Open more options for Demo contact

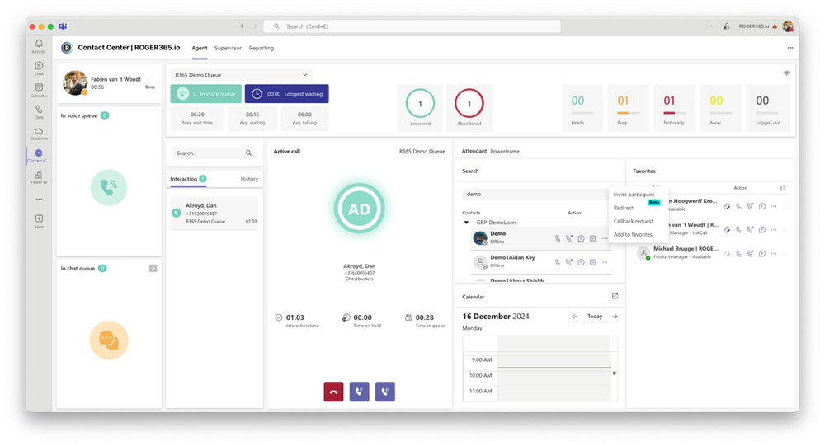click(x=605, y=238)
